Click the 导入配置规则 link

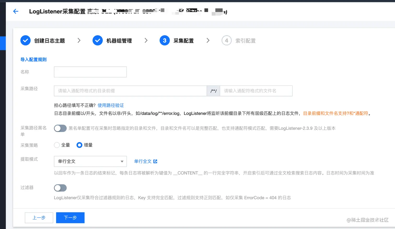point(33,60)
